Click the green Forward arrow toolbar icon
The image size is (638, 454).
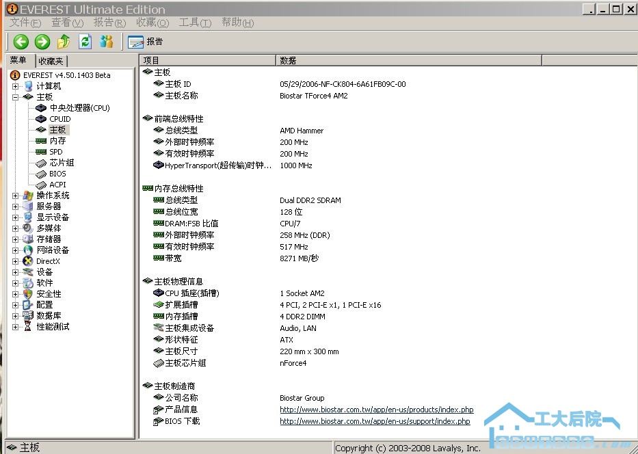pos(42,42)
